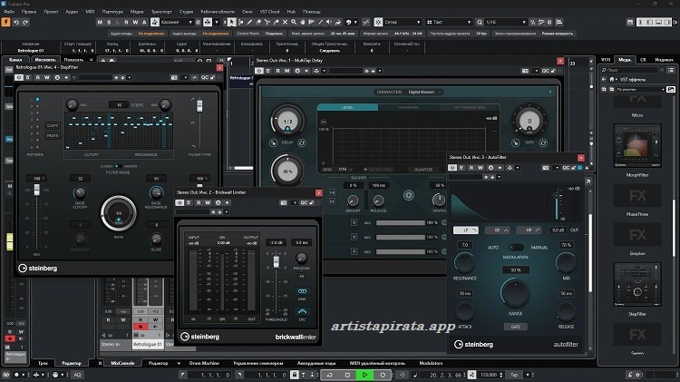Screen dimensions: 680x382
Task: Click Taps sync icon in MultiTap Delay
Action: (543, 142)
